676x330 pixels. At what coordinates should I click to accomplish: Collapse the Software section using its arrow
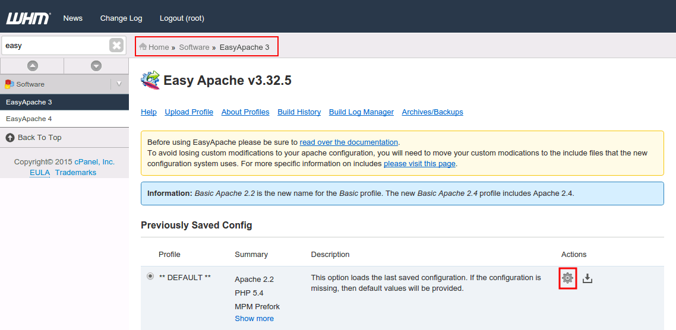(119, 84)
